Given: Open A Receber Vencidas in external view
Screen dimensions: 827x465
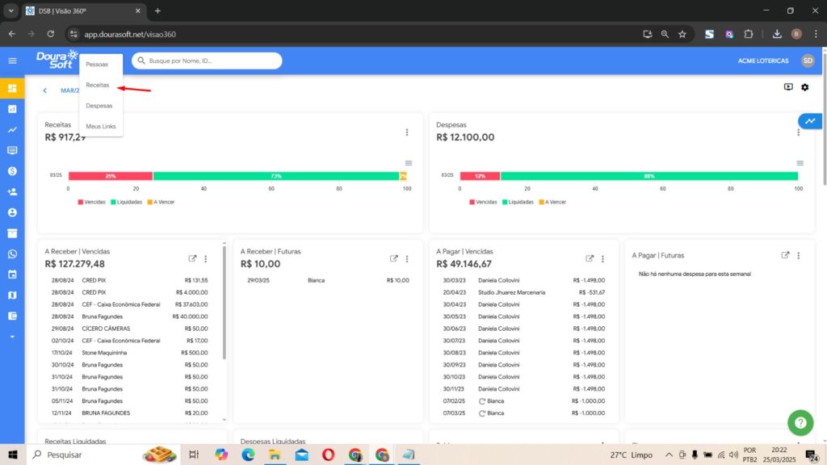Looking at the screenshot, I should [192, 258].
